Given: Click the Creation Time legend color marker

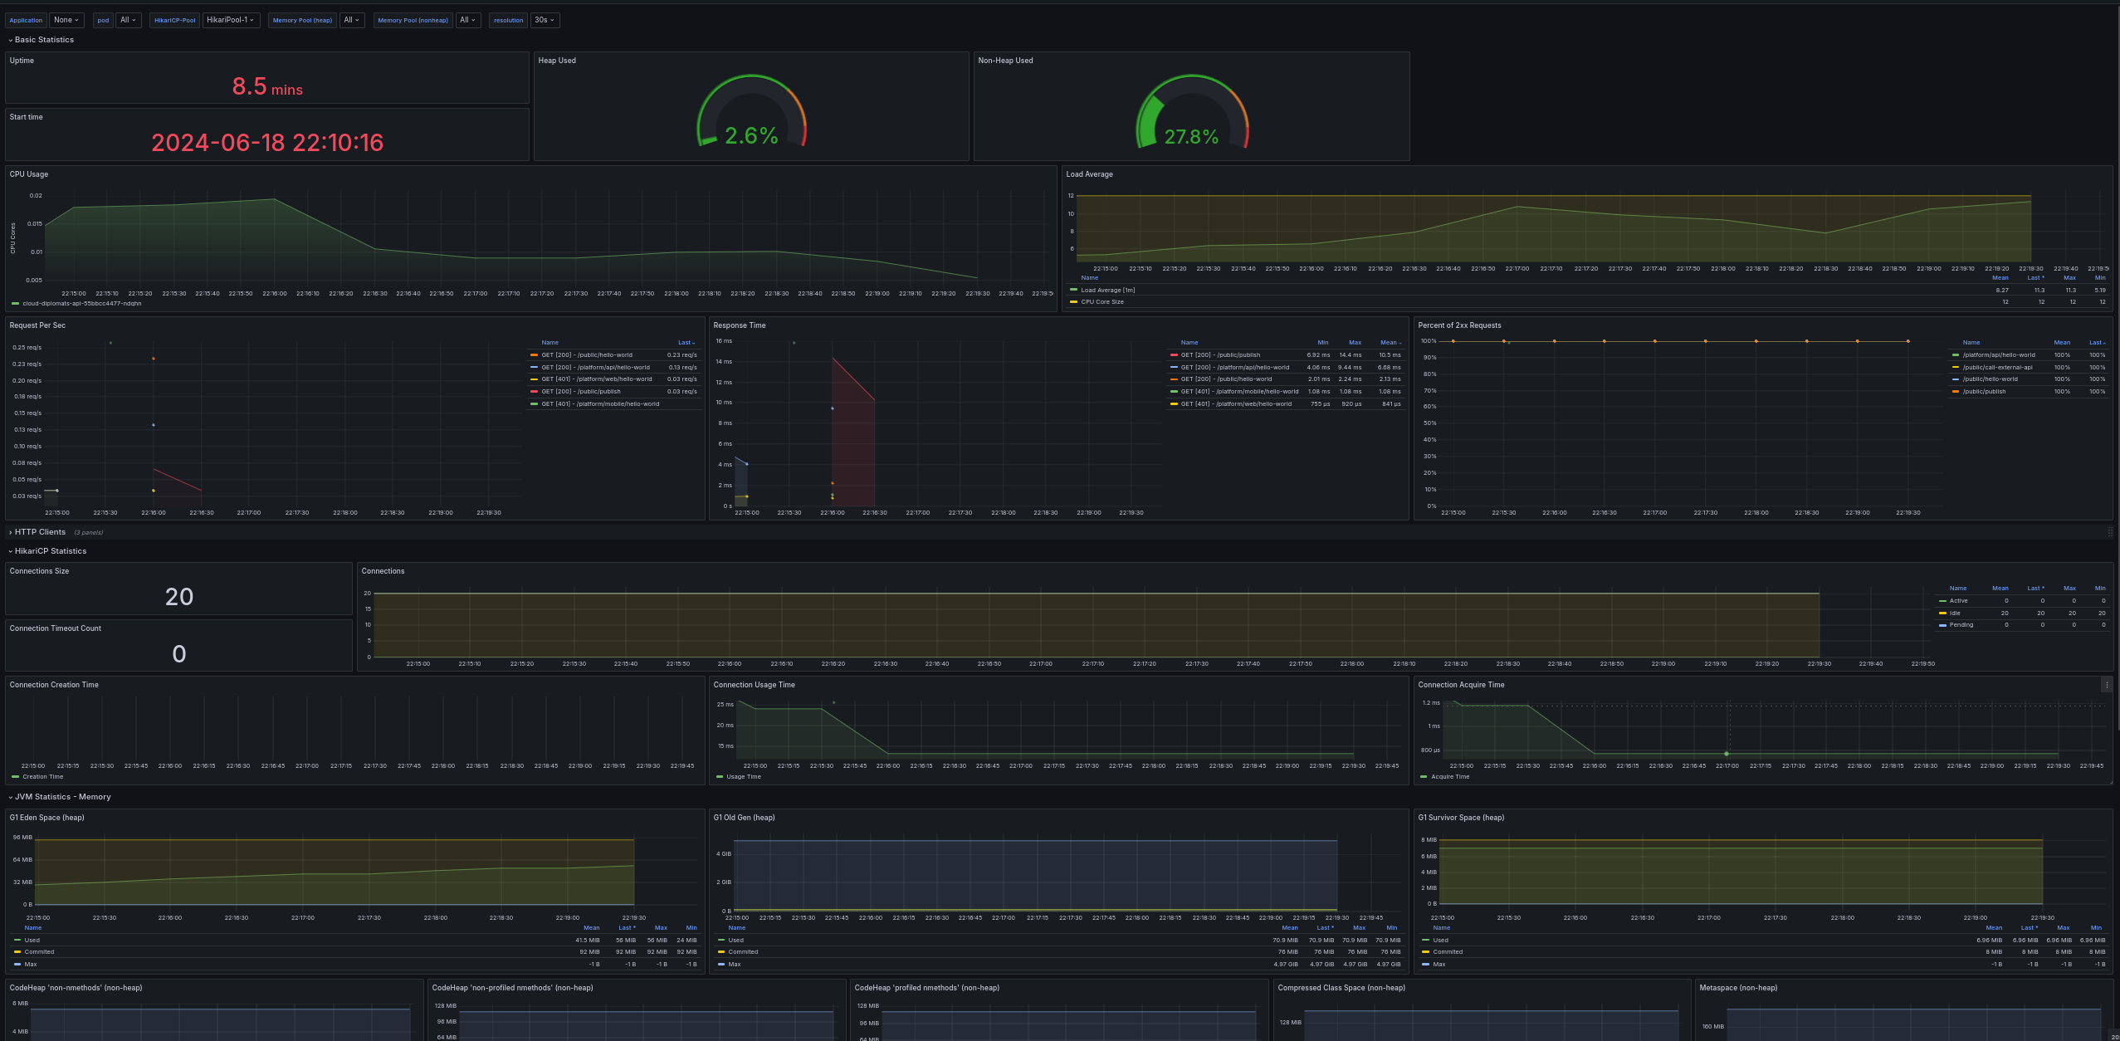Looking at the screenshot, I should click(15, 777).
